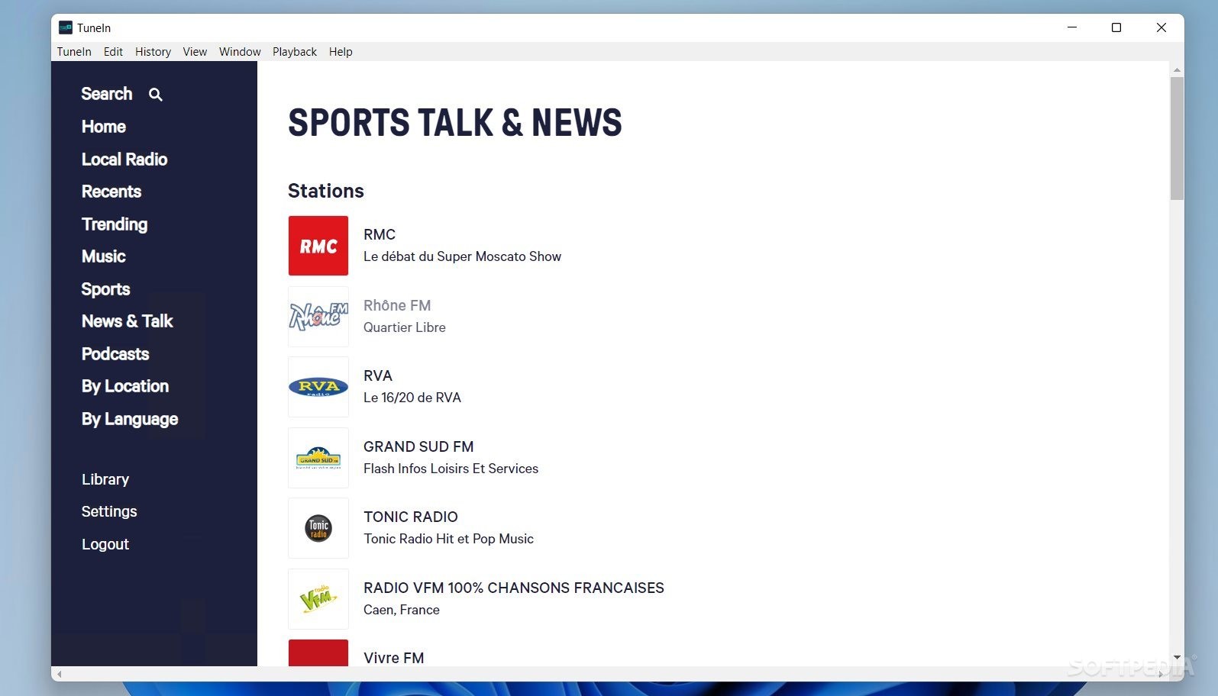Click the vertical scrollbar thumb

click(x=1177, y=138)
